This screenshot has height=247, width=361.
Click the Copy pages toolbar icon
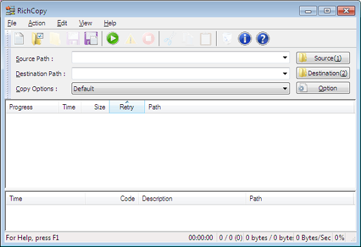pyautogui.click(x=188, y=39)
